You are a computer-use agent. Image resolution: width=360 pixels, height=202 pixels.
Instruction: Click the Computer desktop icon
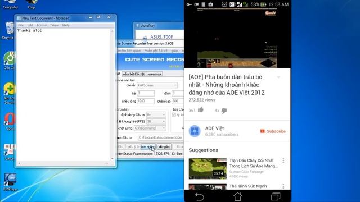10,4
